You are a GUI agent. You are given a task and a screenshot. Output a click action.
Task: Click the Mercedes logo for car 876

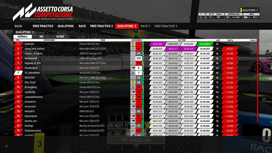tap(133, 63)
